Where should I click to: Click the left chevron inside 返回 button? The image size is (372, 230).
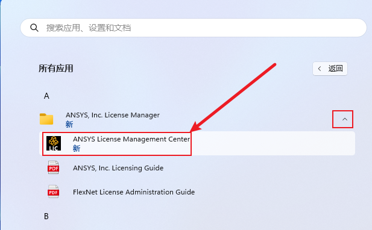pos(320,69)
